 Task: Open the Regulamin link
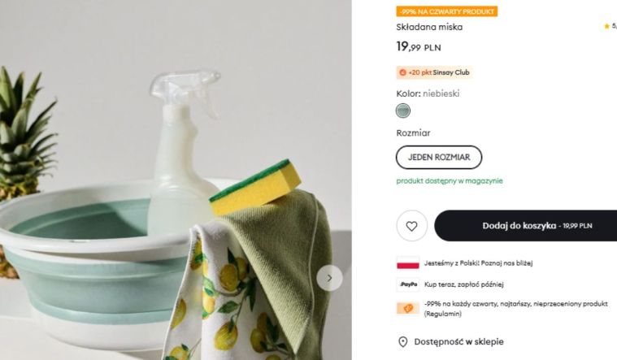tap(439, 314)
